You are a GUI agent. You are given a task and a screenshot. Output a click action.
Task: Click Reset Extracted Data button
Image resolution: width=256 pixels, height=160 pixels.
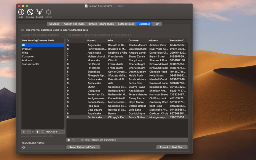[x=83, y=147]
